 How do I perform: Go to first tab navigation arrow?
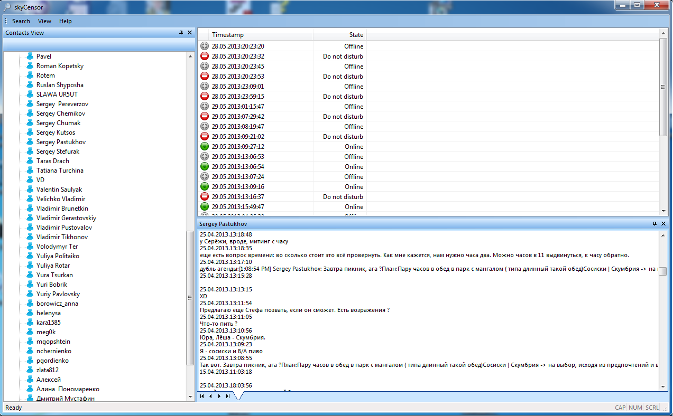(x=202, y=395)
